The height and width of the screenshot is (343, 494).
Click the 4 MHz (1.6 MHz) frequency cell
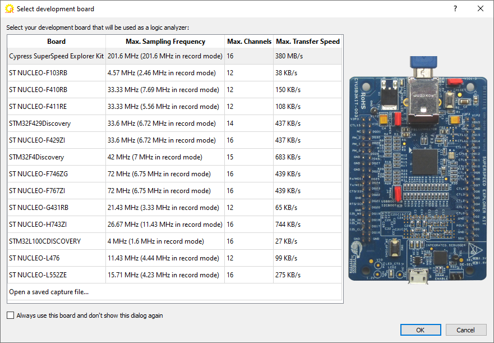point(165,241)
